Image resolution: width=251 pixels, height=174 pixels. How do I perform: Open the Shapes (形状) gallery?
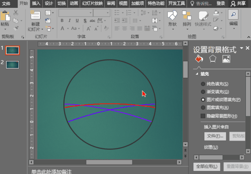coord(172,16)
